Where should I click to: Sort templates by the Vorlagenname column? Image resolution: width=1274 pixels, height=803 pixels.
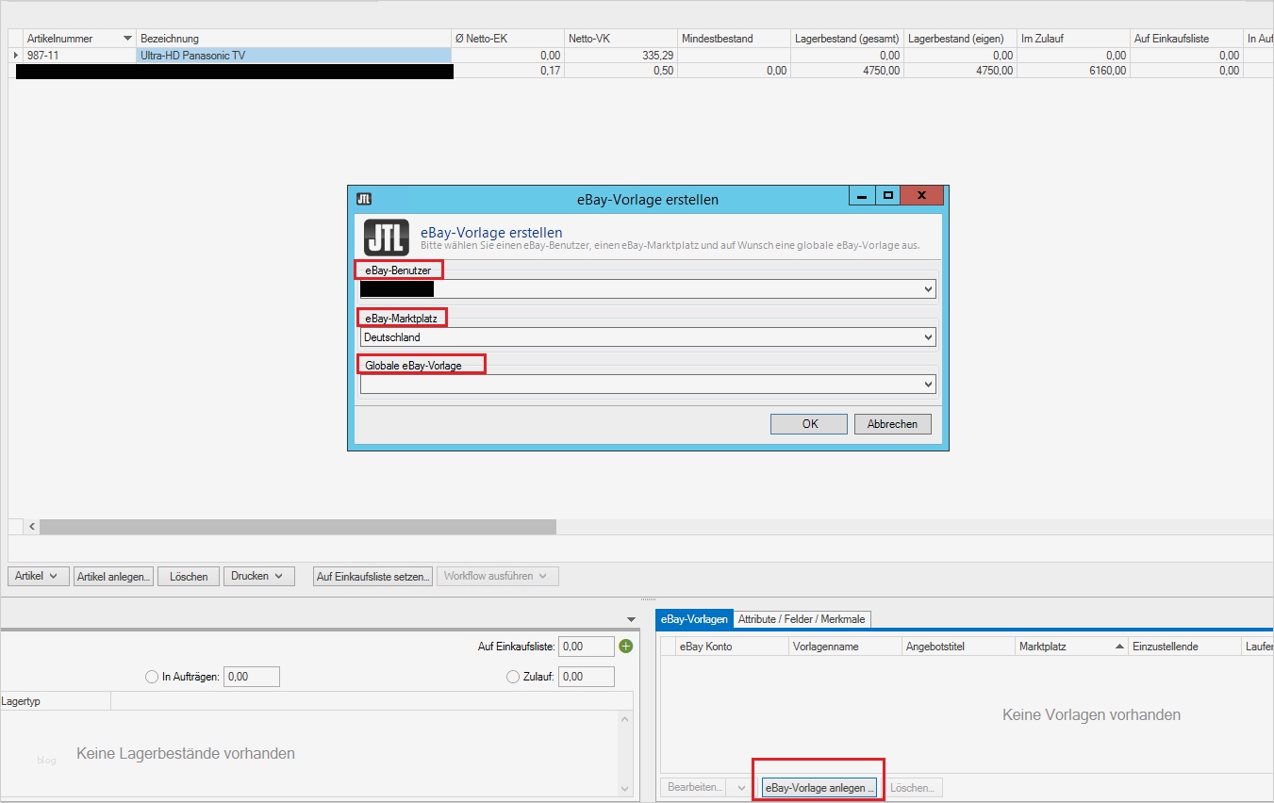(845, 647)
